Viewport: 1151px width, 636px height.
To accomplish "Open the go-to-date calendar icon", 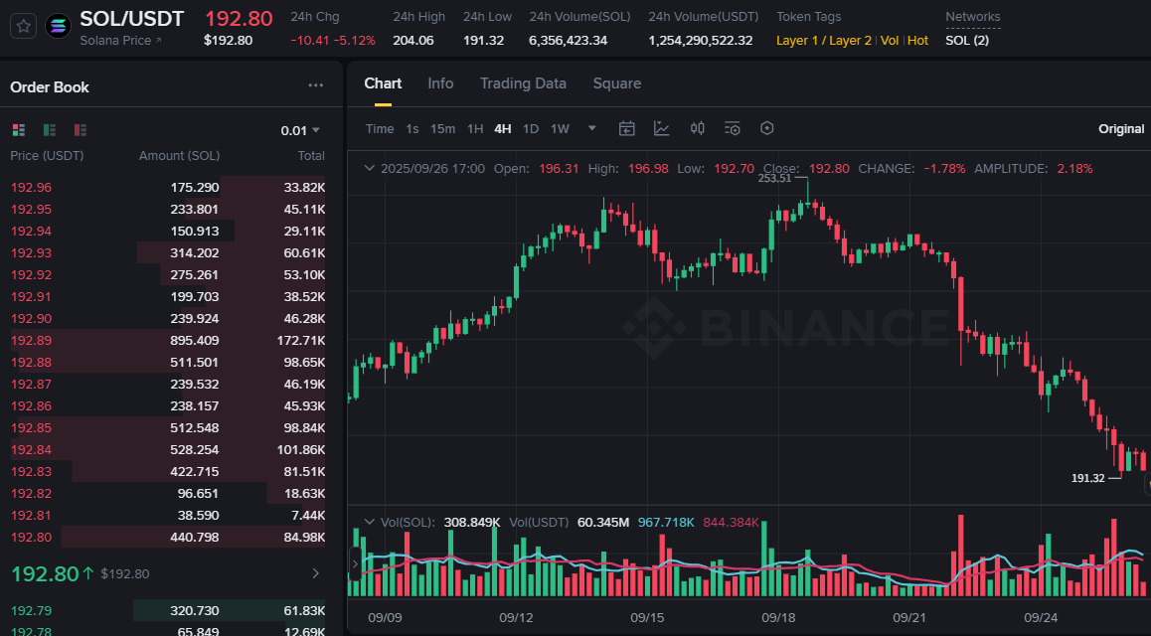I will pyautogui.click(x=627, y=128).
